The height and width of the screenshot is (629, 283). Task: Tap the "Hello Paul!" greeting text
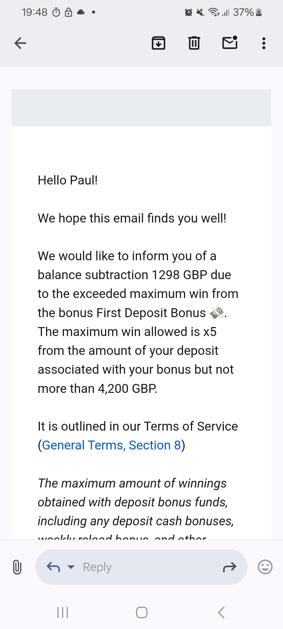[68, 180]
